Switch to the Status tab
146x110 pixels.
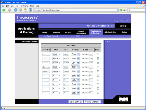pyautogui.click(x=124, y=32)
